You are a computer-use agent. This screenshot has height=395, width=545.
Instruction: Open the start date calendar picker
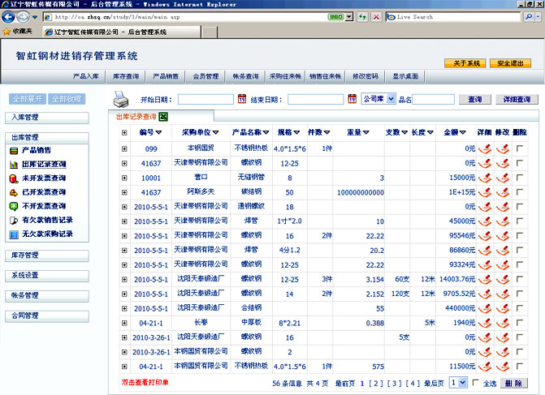(242, 99)
